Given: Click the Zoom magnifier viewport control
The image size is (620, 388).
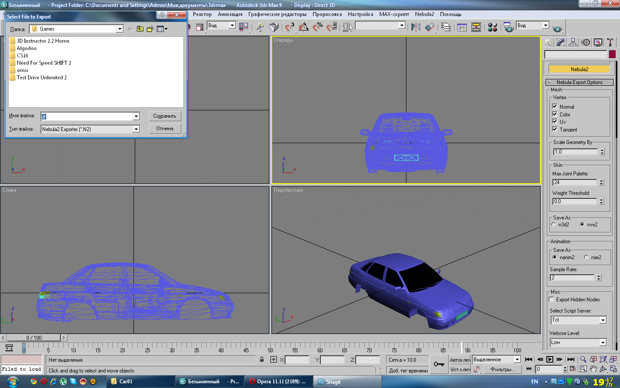Looking at the screenshot, I should (x=583, y=359).
